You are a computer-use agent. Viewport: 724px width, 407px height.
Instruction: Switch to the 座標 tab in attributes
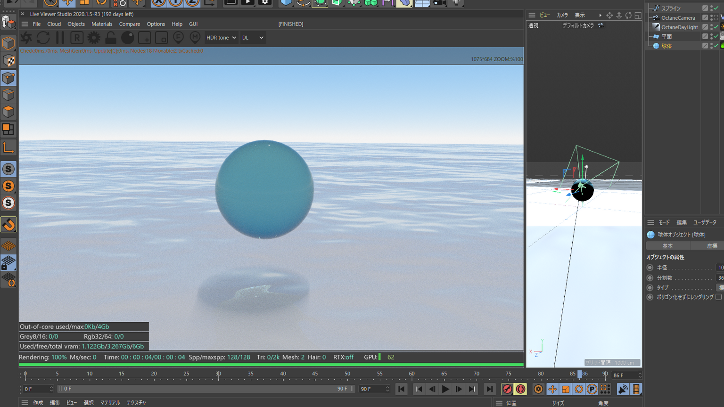click(x=712, y=246)
